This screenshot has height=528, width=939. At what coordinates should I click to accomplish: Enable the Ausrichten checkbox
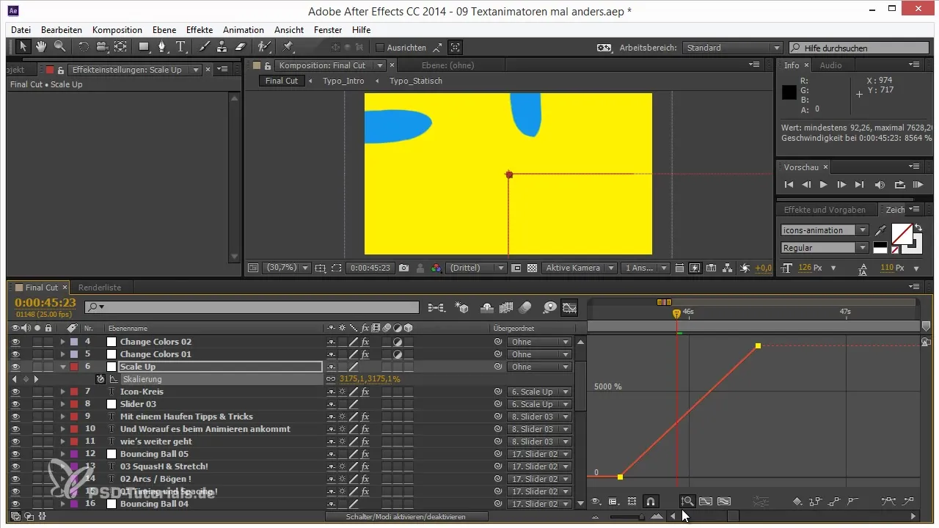[x=380, y=48]
